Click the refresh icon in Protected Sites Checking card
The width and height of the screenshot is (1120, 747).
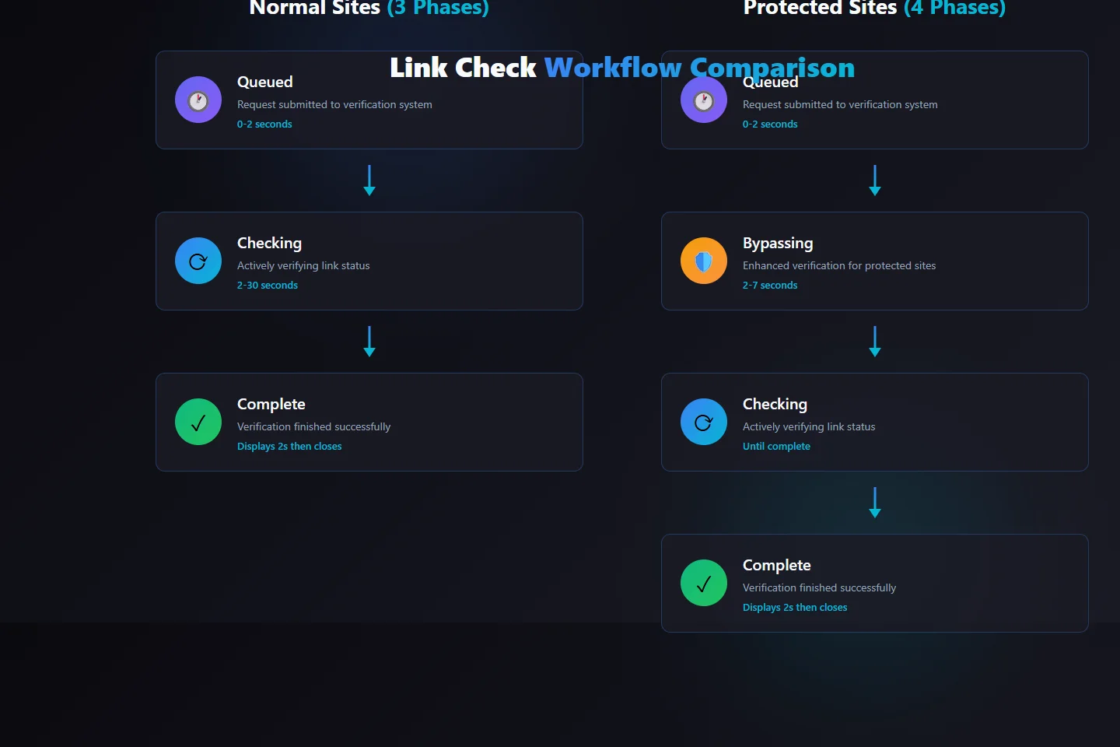(x=703, y=422)
